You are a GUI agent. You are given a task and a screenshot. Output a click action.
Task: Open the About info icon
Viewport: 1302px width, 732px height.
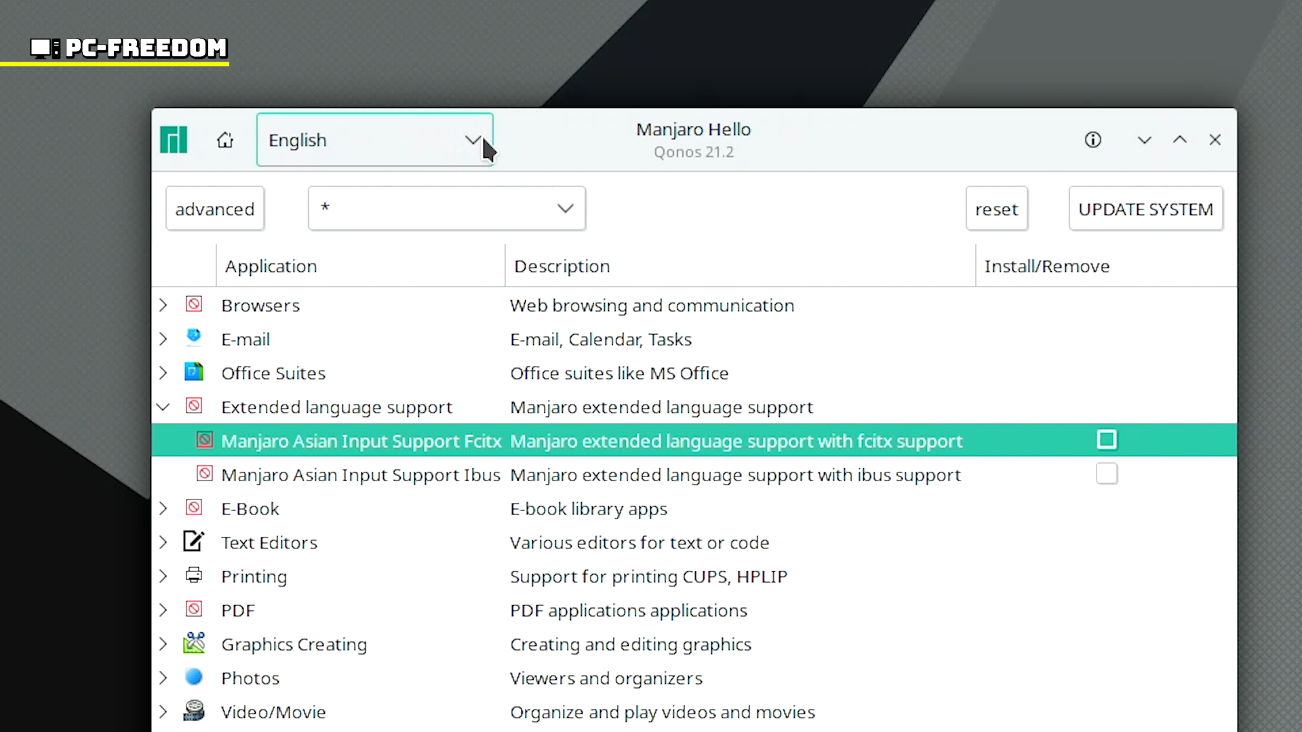click(x=1092, y=140)
